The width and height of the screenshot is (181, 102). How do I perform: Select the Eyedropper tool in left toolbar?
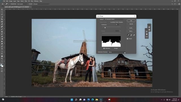[x=2, y=24]
